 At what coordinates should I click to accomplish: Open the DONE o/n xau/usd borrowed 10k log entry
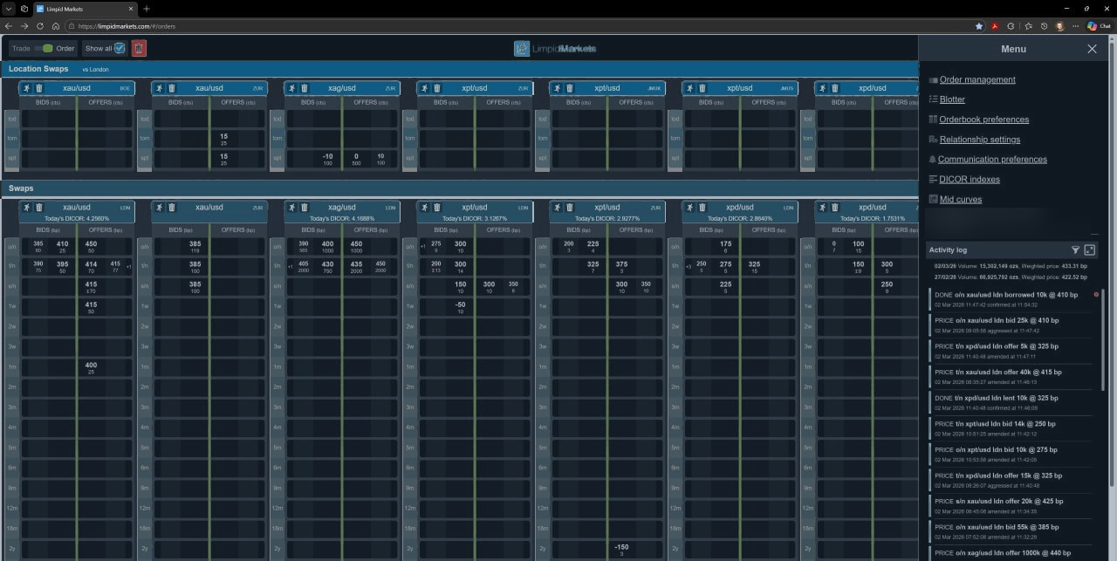click(1011, 299)
